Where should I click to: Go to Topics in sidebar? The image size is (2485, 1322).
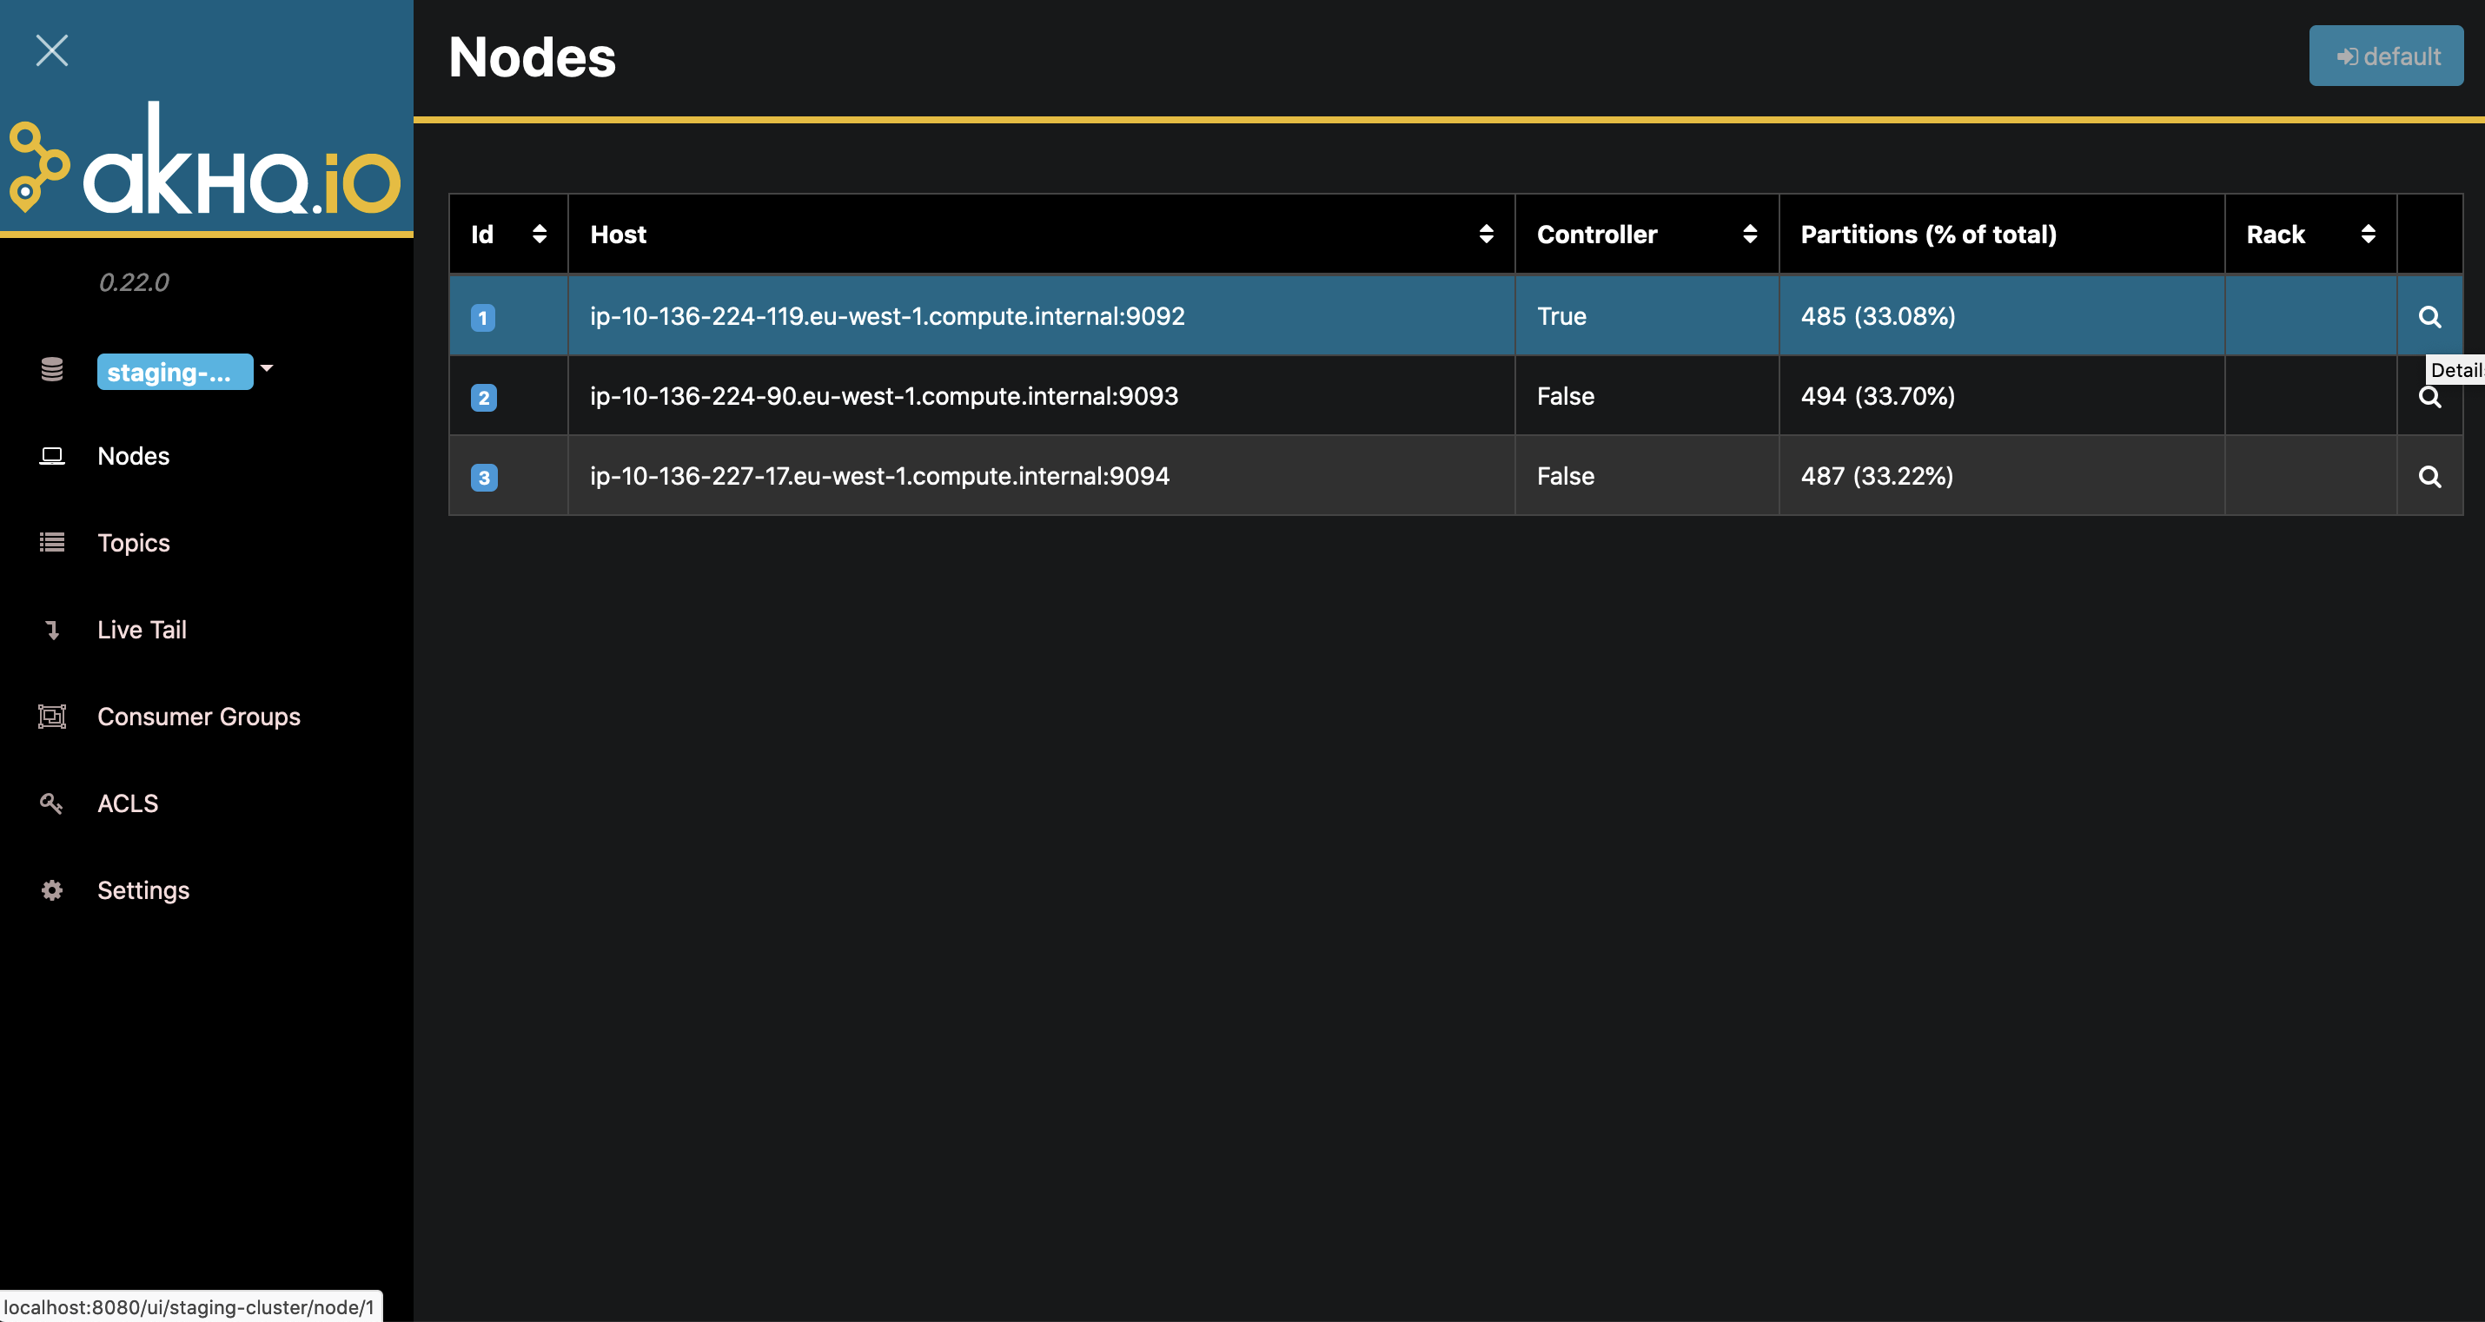tap(133, 543)
